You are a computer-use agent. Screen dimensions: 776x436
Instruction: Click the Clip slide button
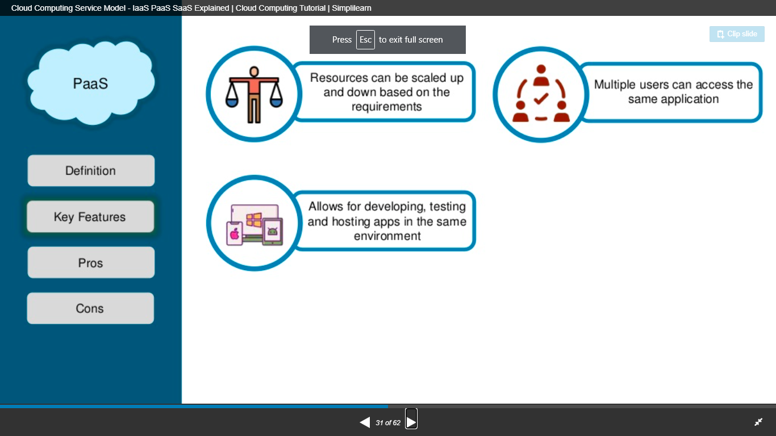point(737,34)
